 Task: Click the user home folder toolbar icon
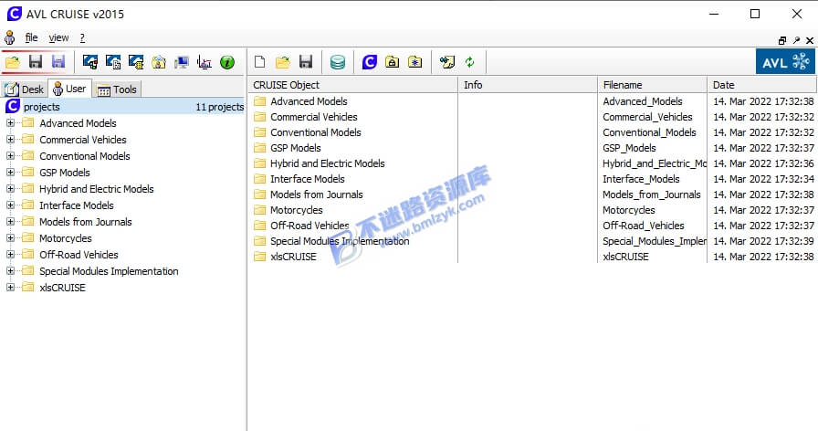click(159, 63)
